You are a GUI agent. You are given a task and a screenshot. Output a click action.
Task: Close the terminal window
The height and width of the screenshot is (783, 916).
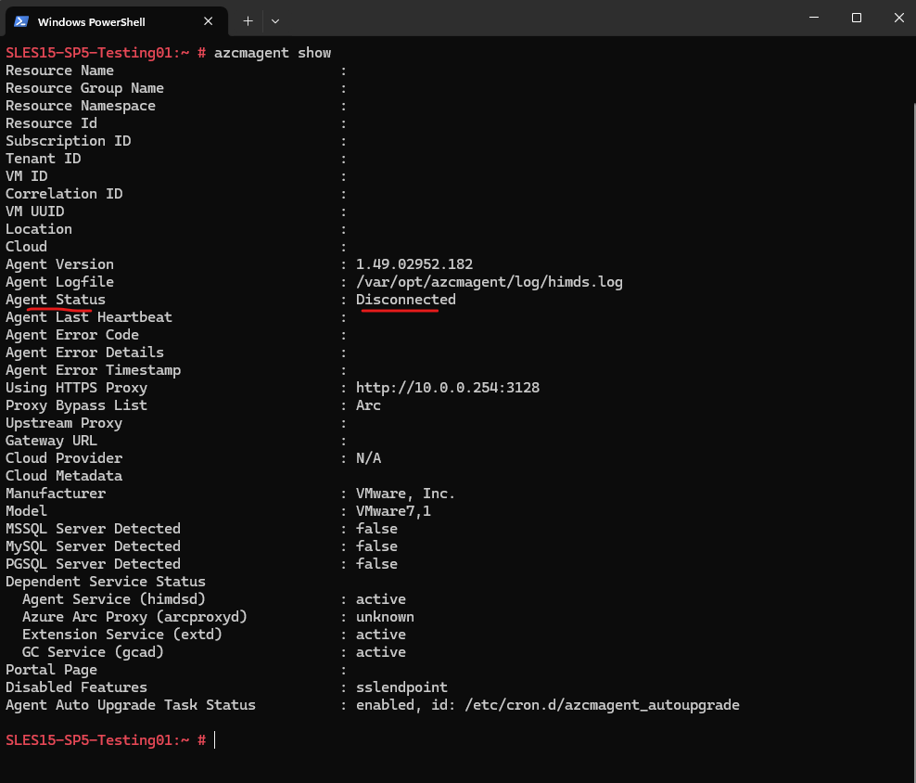(x=899, y=18)
